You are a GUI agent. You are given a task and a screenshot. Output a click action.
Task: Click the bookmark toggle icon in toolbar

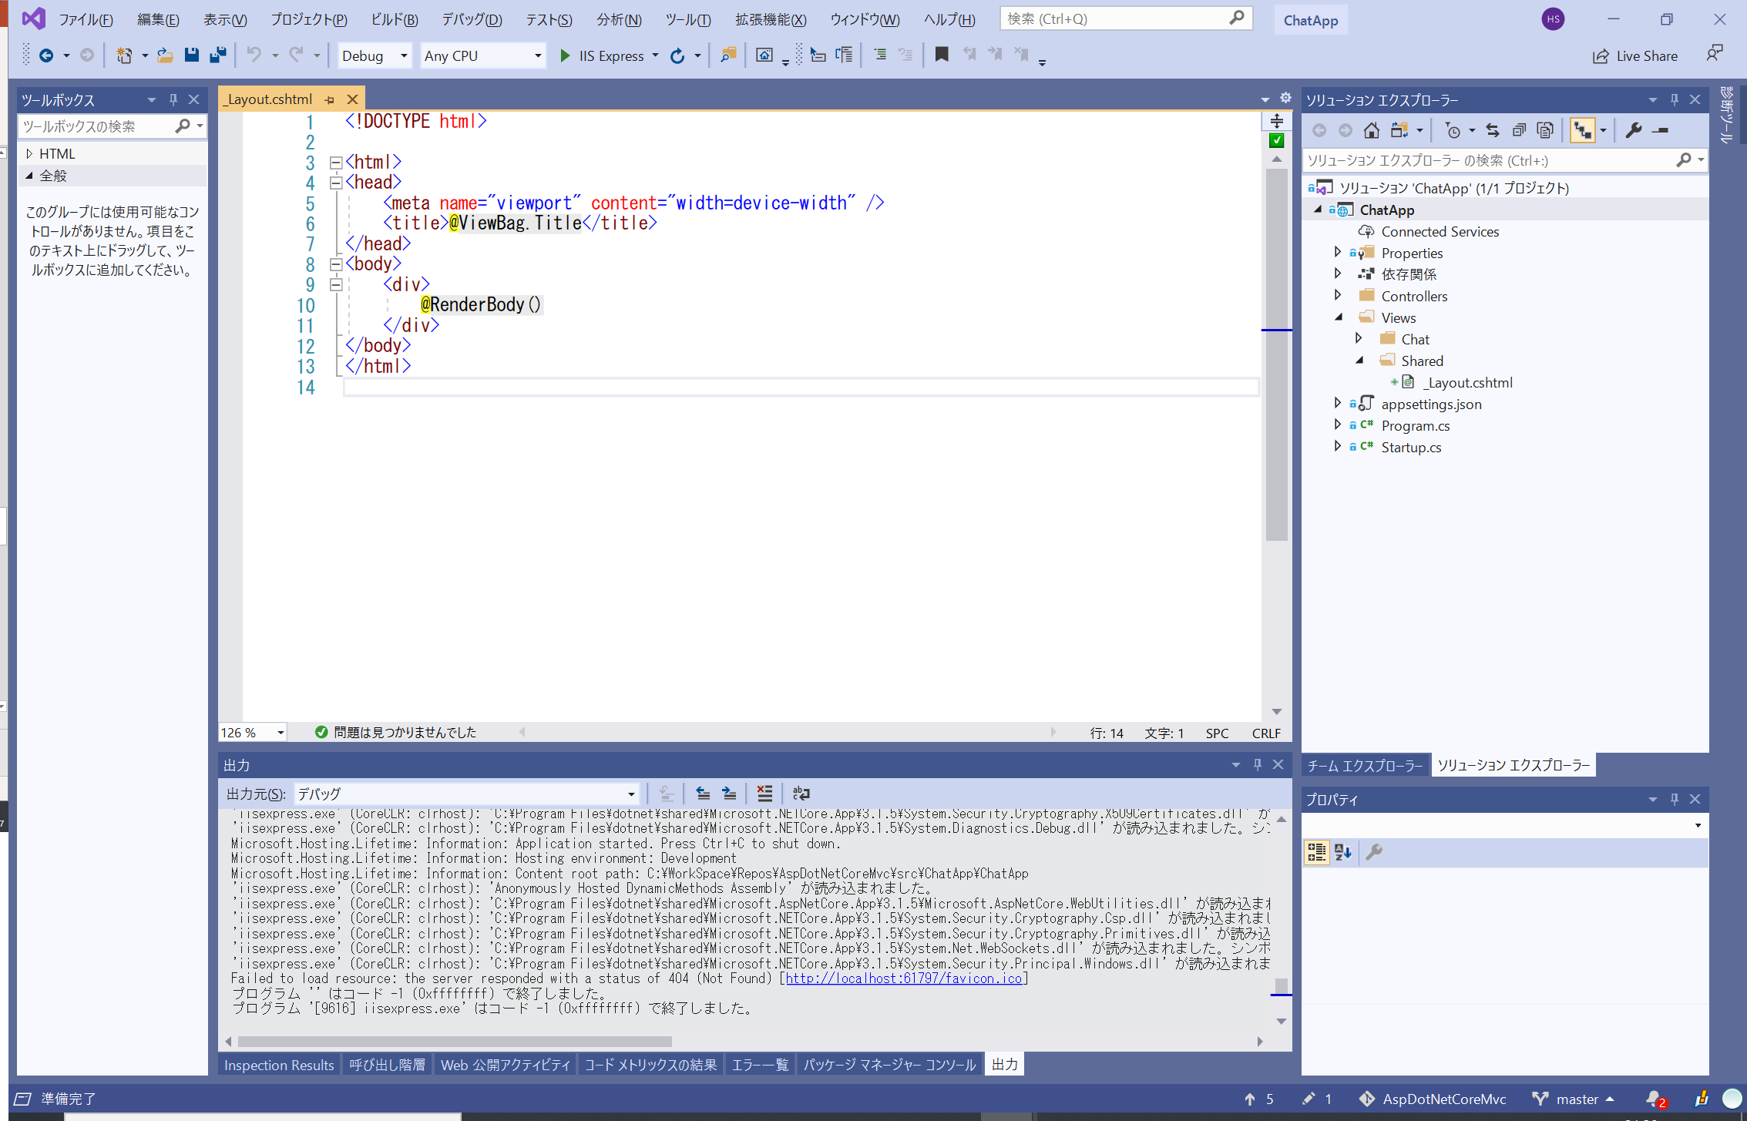click(941, 54)
